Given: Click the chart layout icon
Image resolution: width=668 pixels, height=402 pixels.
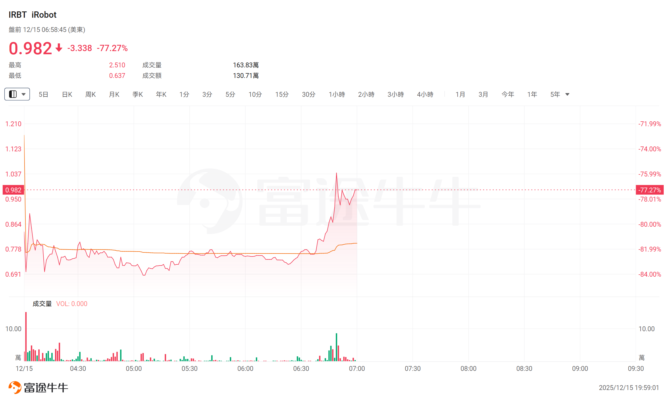Looking at the screenshot, I should coord(13,94).
